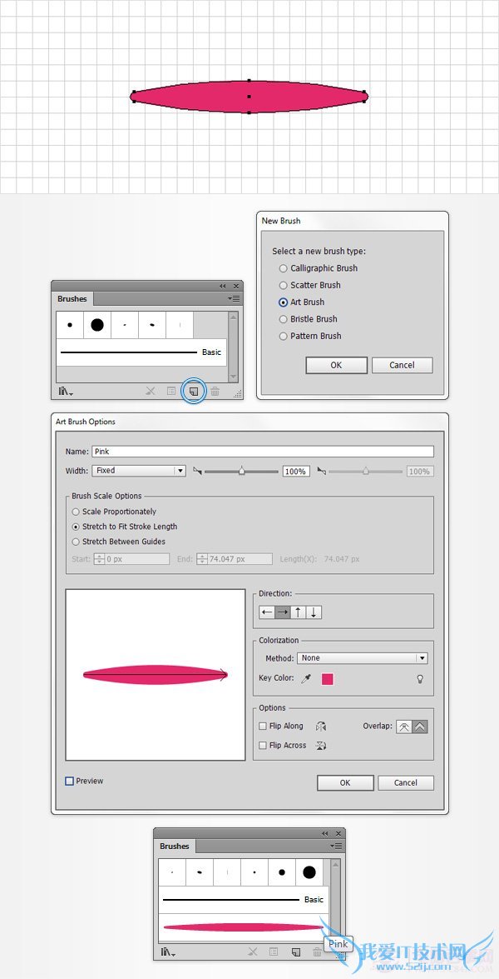
Task: Click the active width slider handle
Action: point(242,472)
